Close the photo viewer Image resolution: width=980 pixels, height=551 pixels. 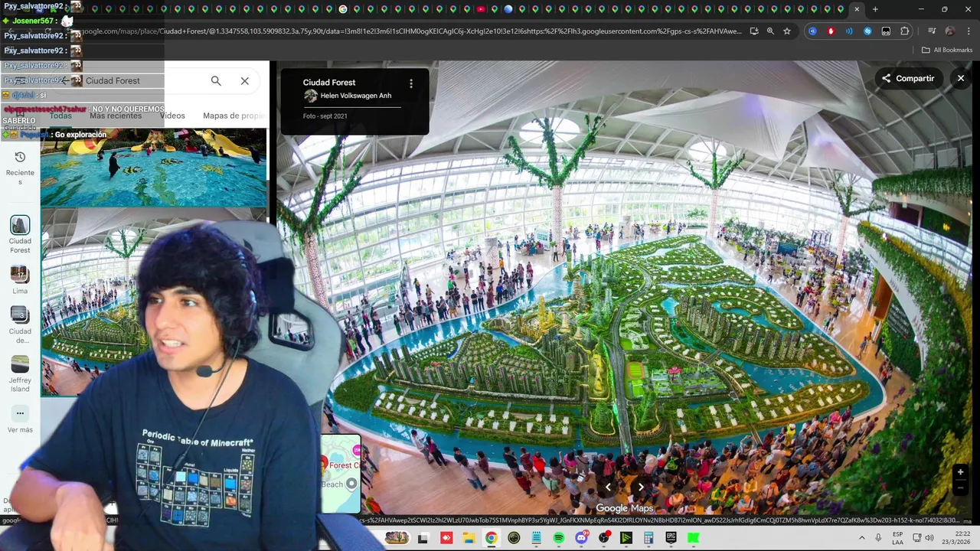(x=961, y=78)
